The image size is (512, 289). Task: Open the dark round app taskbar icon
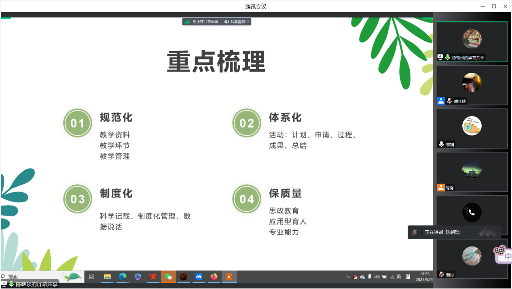pyautogui.click(x=184, y=277)
